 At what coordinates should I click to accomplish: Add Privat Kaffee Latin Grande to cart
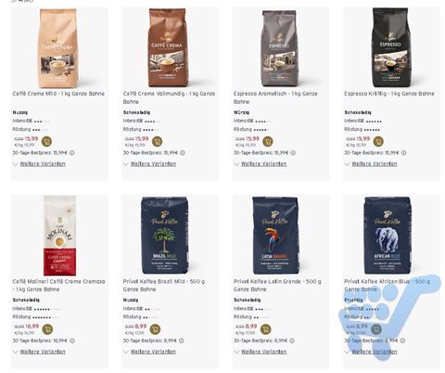[x=265, y=329]
